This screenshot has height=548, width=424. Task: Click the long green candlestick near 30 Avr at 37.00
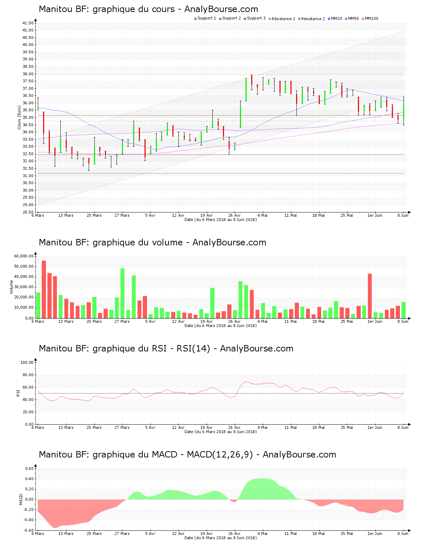click(x=246, y=89)
